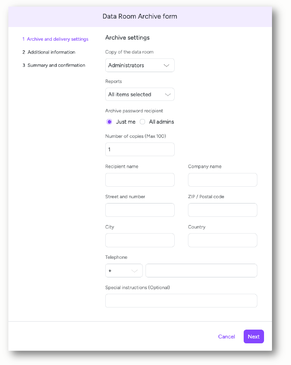The image size is (291, 365).
Task: Open the telephone country code dropdown
Action: 124,270
